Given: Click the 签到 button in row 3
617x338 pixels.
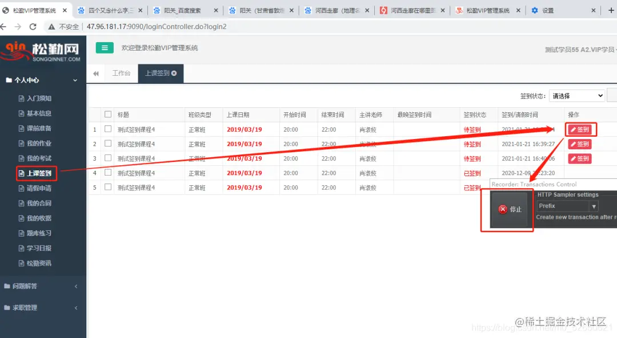Looking at the screenshot, I should click(580, 158).
